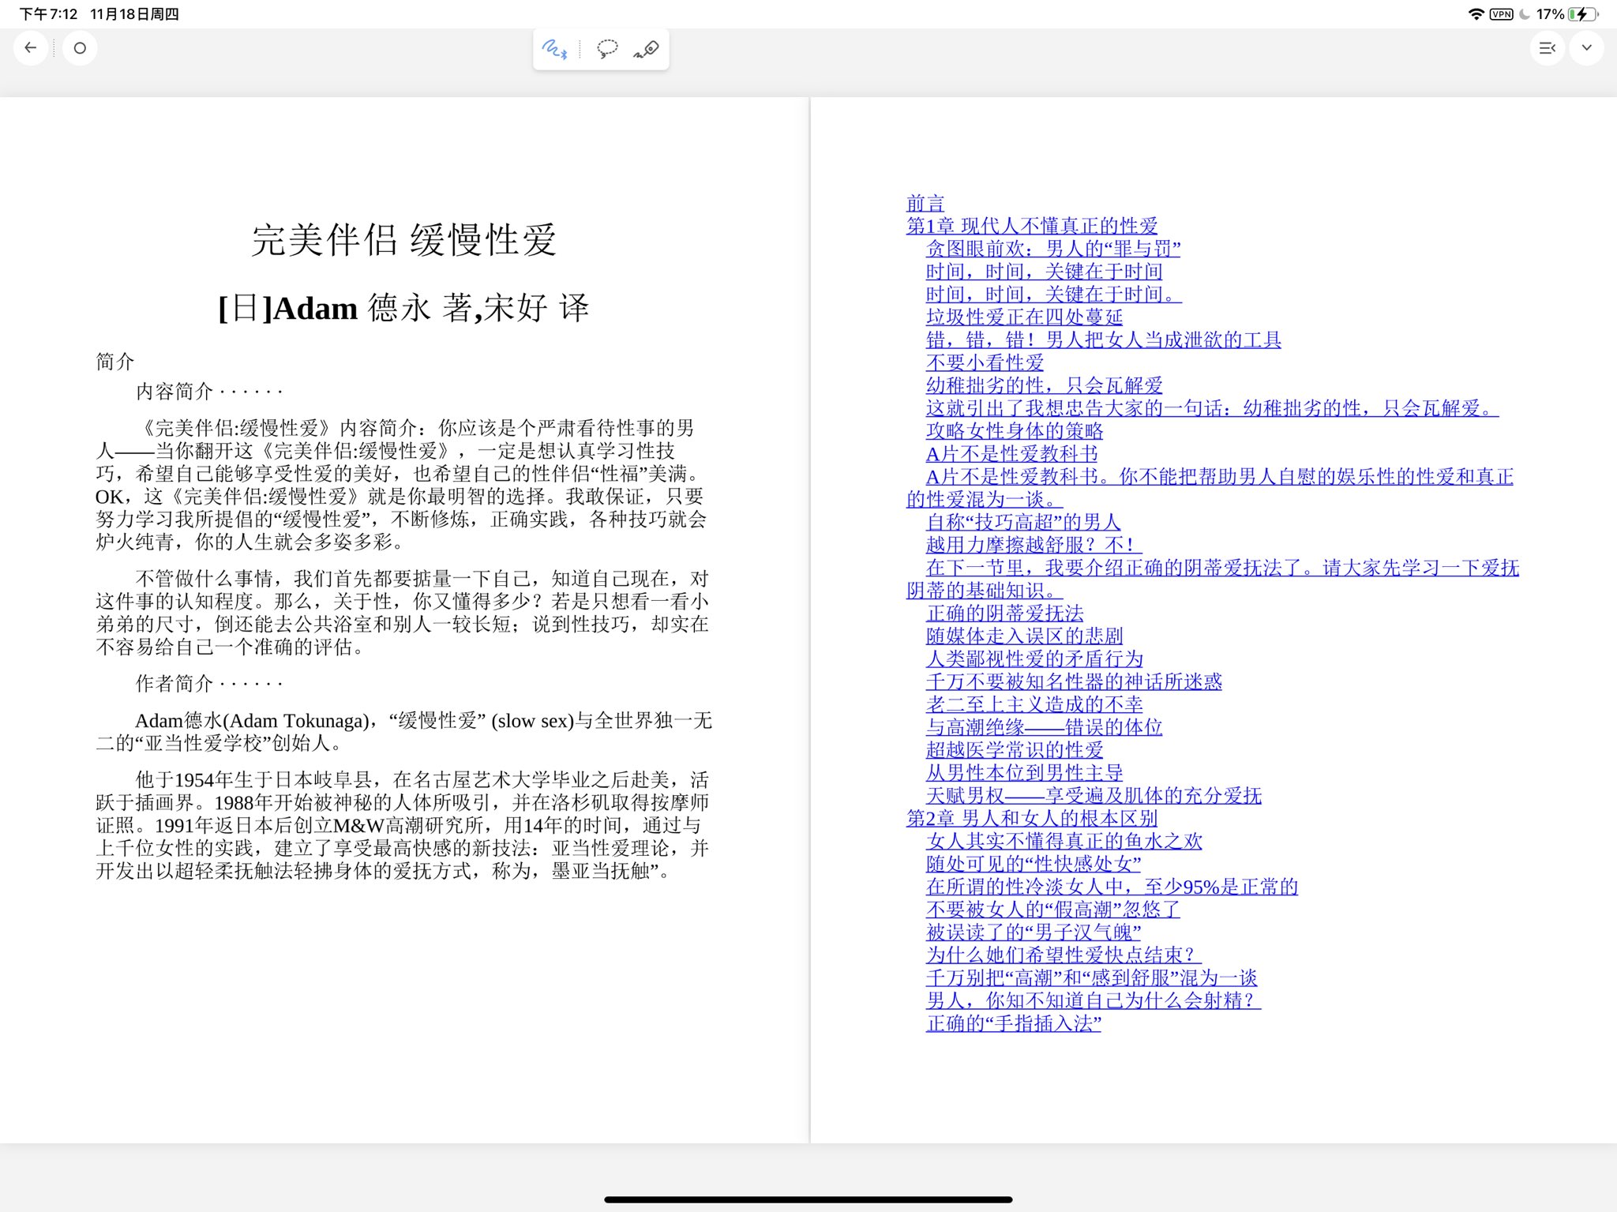
Task: Tap the Wi-Fi icon in status bar
Action: [x=1476, y=14]
